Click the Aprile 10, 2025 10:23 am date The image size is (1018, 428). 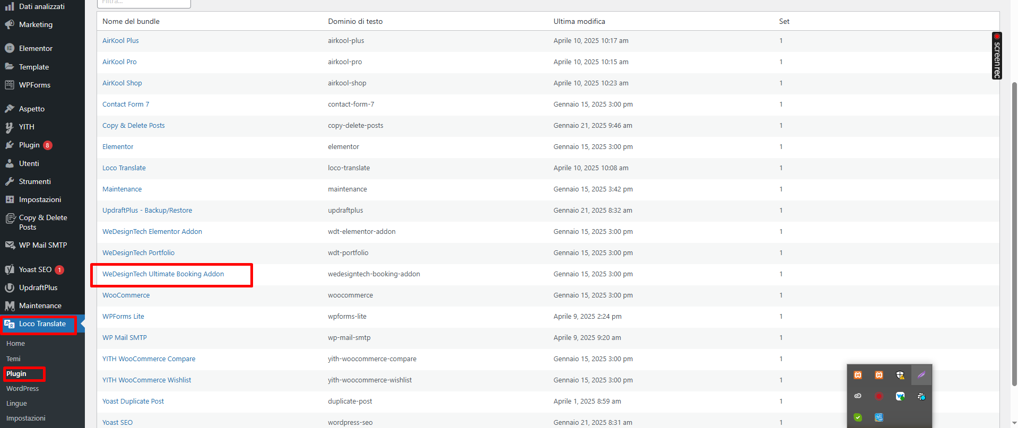[591, 83]
